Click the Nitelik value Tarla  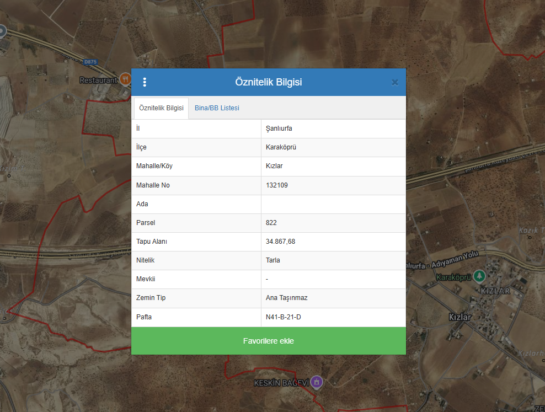point(273,260)
